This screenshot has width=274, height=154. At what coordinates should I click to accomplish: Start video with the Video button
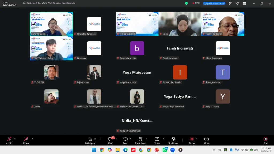click(x=26, y=141)
